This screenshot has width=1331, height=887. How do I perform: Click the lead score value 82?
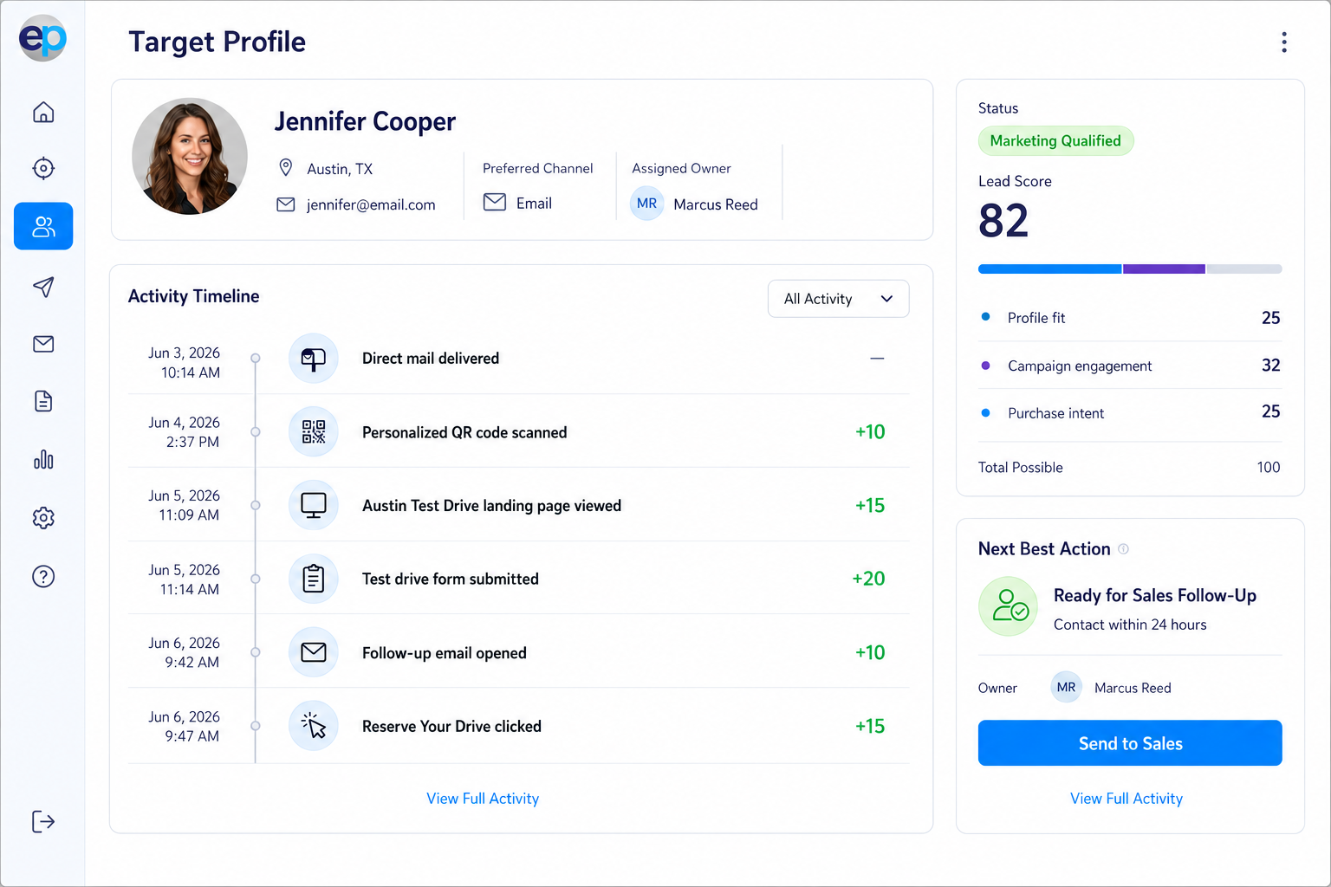(1003, 221)
